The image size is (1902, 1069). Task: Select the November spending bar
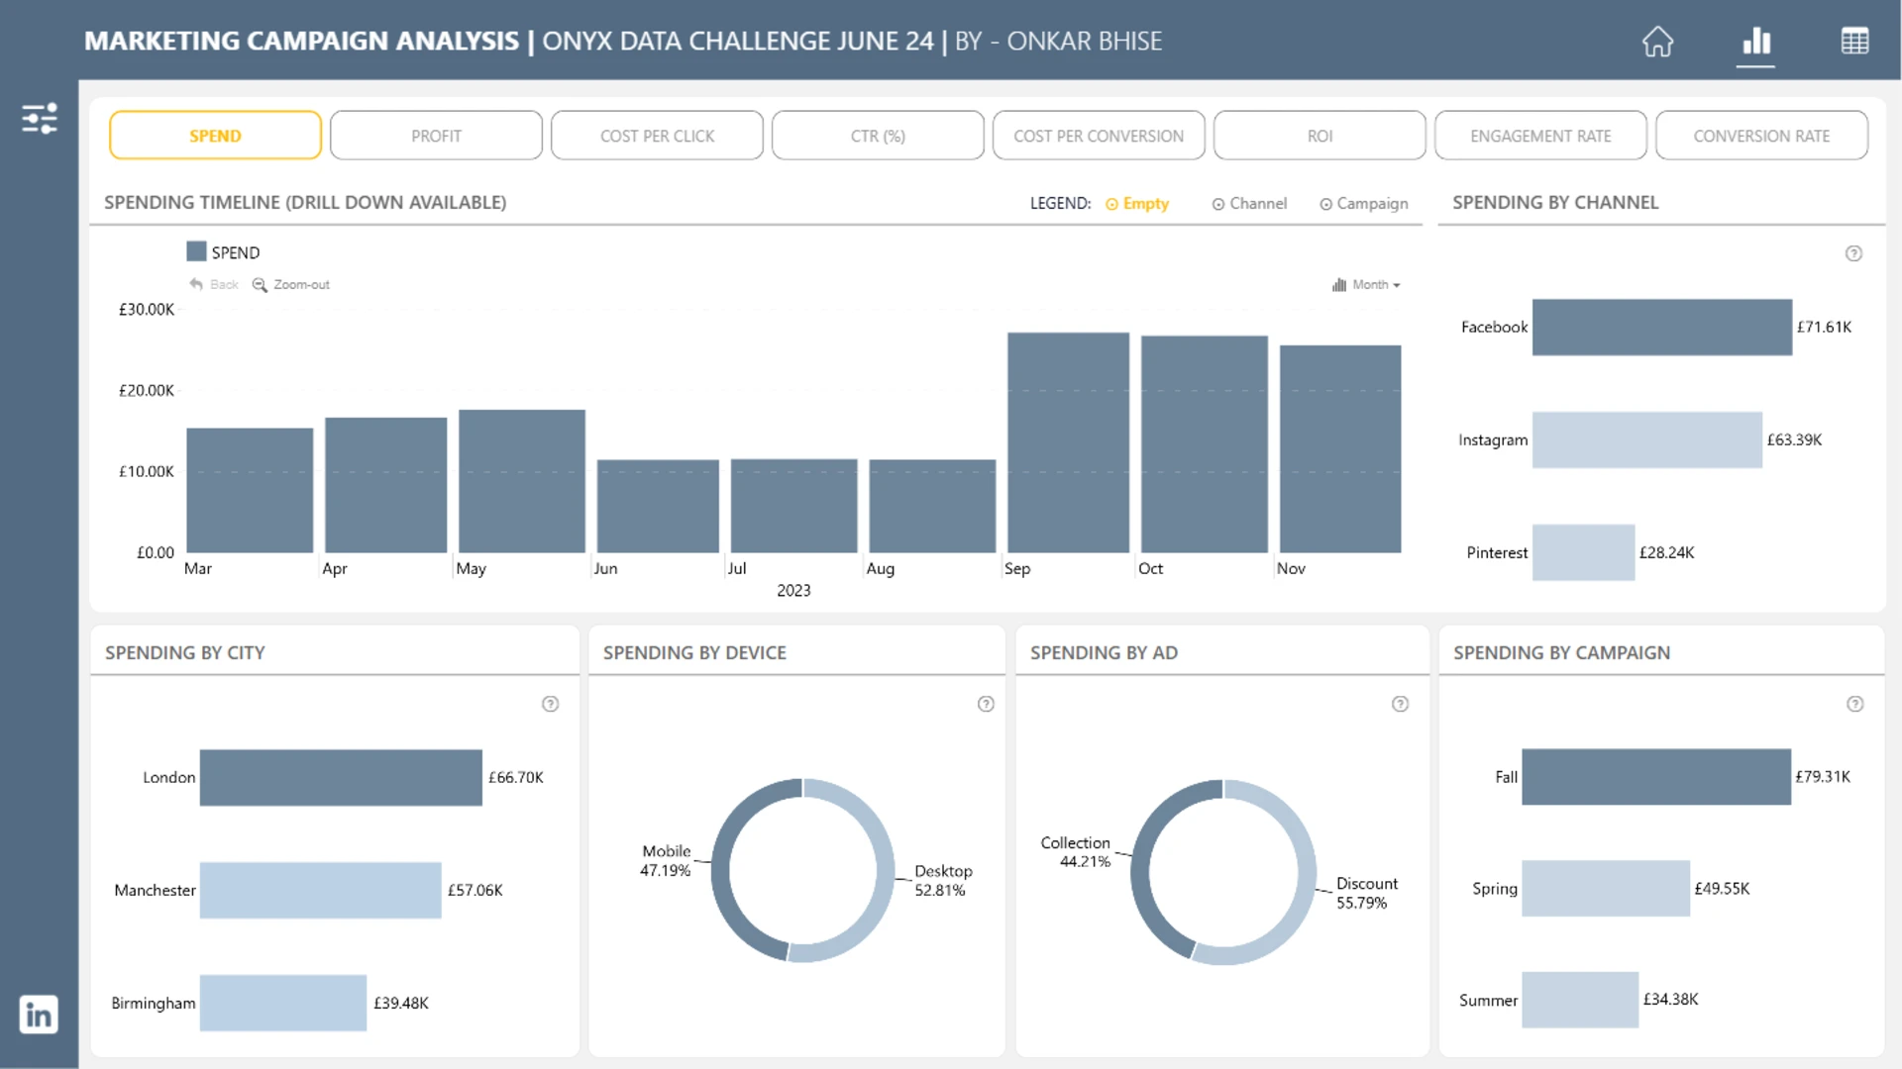pos(1340,448)
